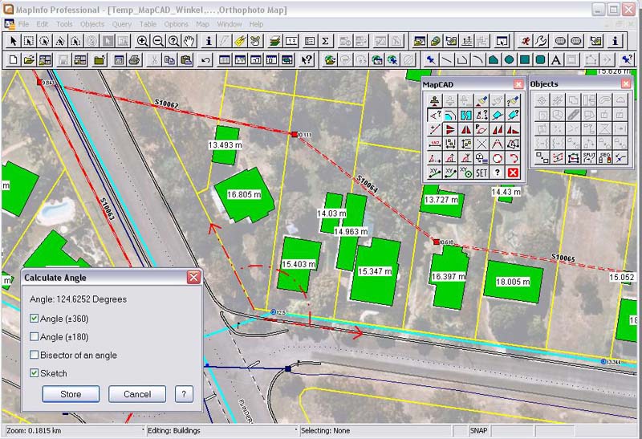Viewport: 642px width, 439px height.
Task: Activate the Zoom-out magnifier tool
Action: tap(158, 41)
